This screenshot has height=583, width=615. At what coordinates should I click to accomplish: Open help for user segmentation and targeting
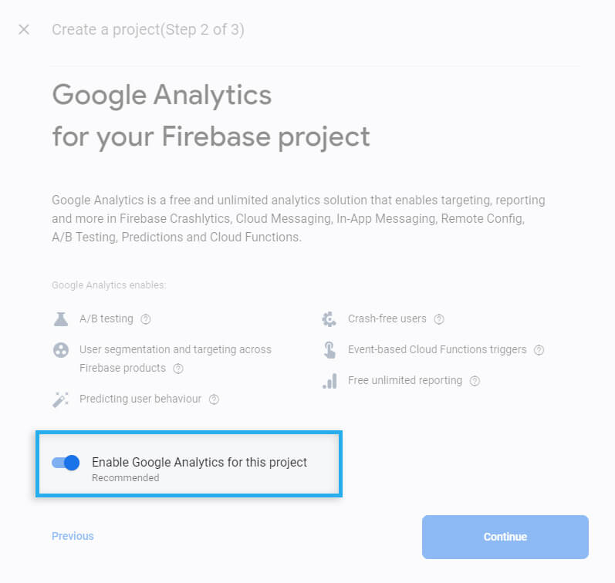[x=178, y=369]
